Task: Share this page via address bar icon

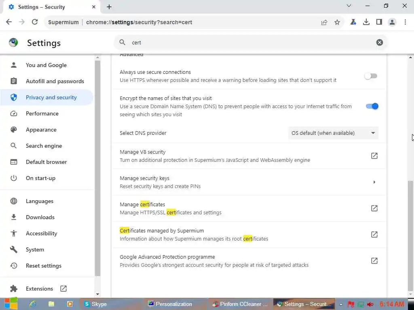Action: [324, 23]
